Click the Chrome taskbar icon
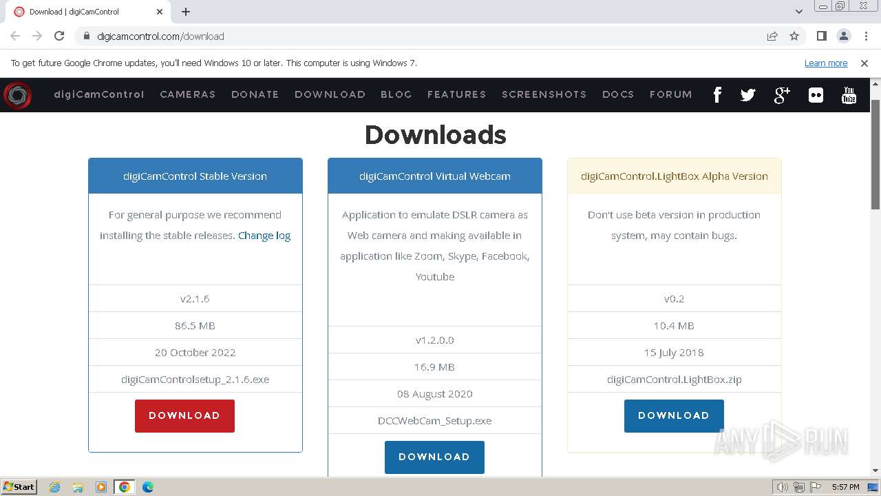 [125, 487]
